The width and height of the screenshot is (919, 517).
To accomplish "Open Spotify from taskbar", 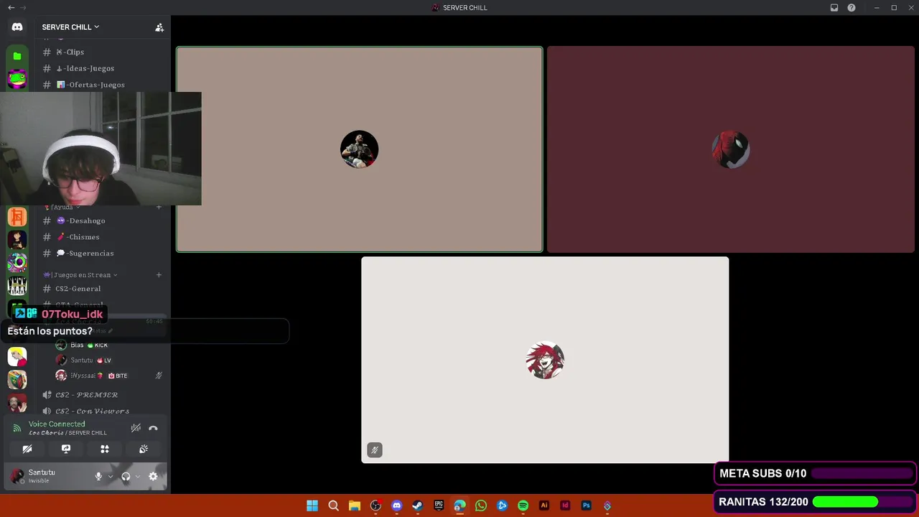I will pos(523,506).
